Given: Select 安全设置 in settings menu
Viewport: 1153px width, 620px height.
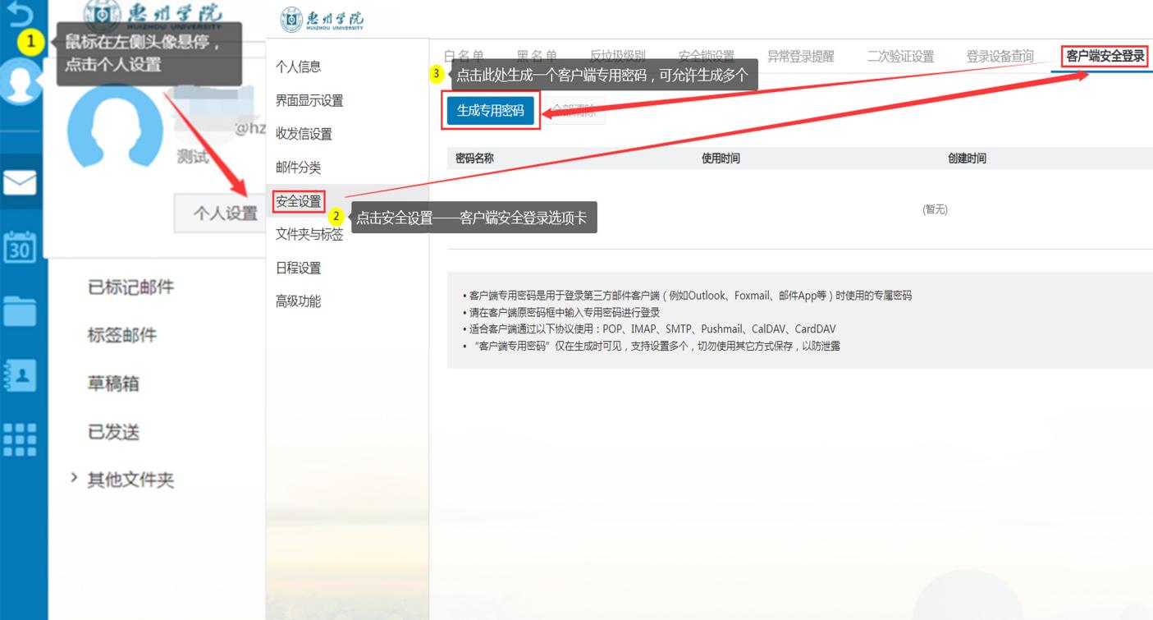Looking at the screenshot, I should click(299, 201).
